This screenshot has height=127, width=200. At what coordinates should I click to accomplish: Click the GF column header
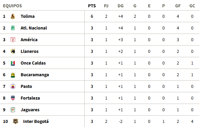(x=178, y=6)
